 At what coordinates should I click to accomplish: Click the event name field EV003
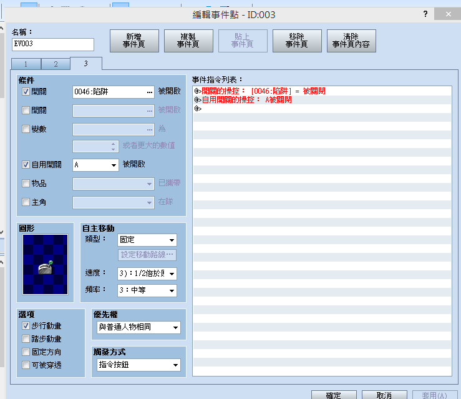click(x=53, y=44)
